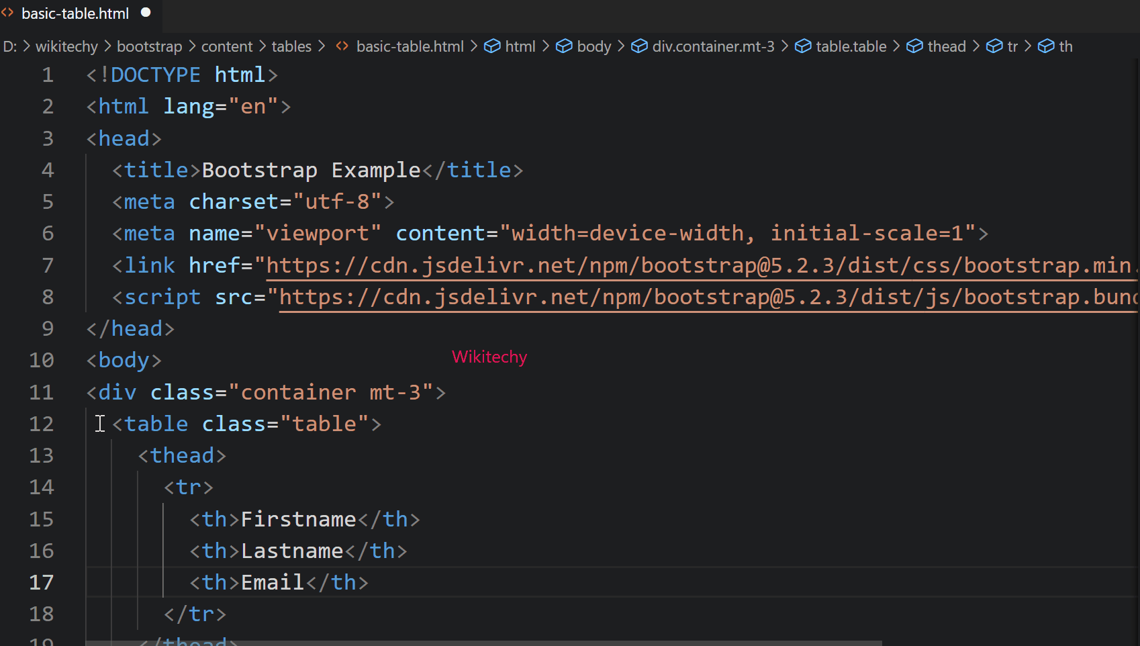Click the file symbol icon in basic-table.html breadcrumb
This screenshot has height=646, width=1140.
342,46
